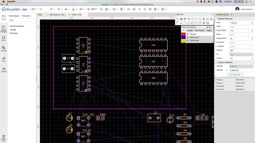Open the History clock icon in toolbar
This screenshot has height=143, width=255.
145,9
